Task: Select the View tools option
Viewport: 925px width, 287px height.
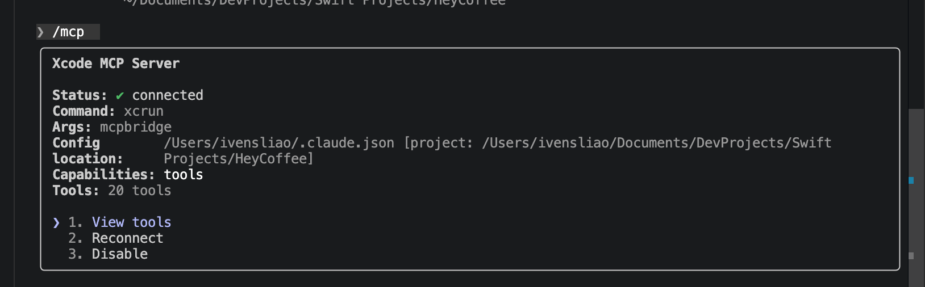Action: [131, 222]
